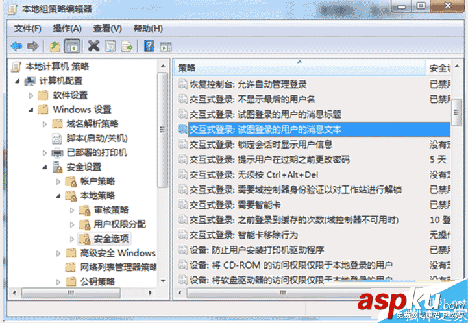The height and width of the screenshot is (323, 468).
Task: Click the policy icon beside 交互式登录: 需要智能卡
Action: (182, 204)
